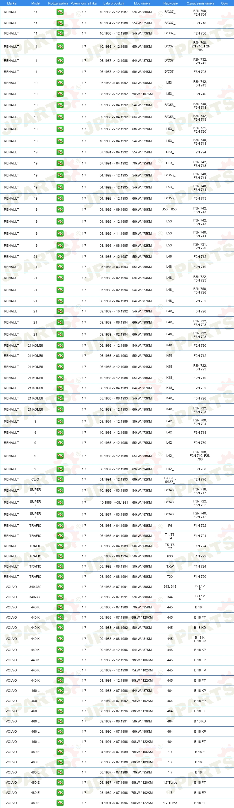Screen dimensions: 234x808
Task: Click fuel icon in SUPER 5 F2N 740 row
Action: tap(60, 514)
